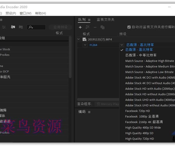Screen dimensions: 175x146
Task: Click the Add Output icon in queue toolbar
Action: click(x=87, y=27)
